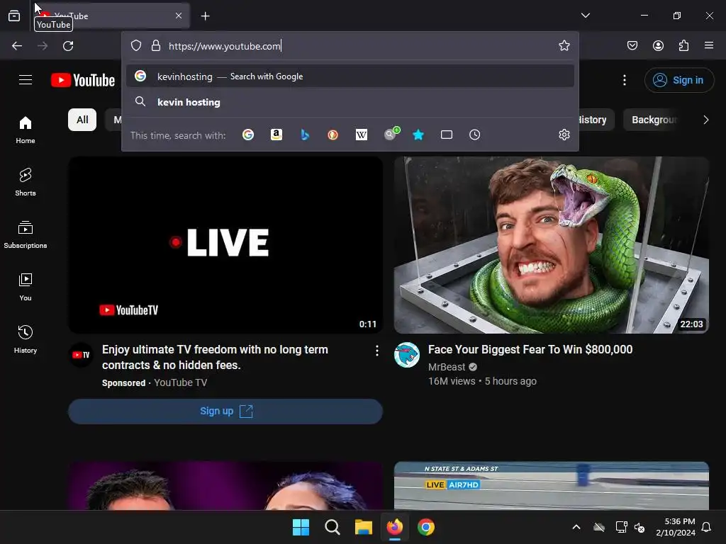Open a new tab with plus button
This screenshot has height=544, width=726.
coord(206,16)
